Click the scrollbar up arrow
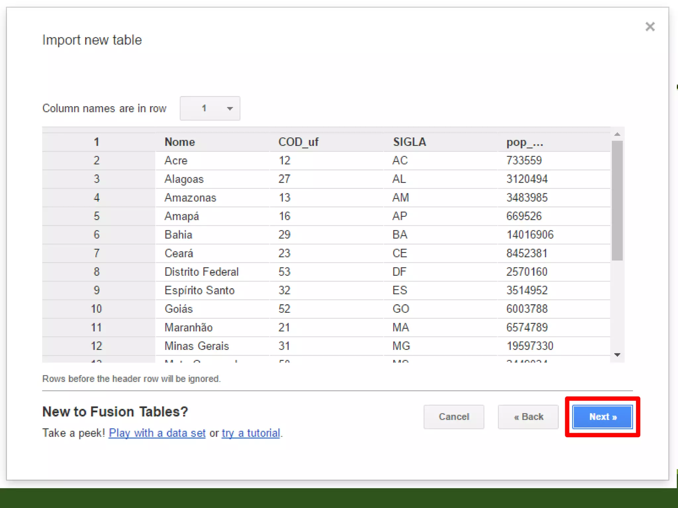Image resolution: width=678 pixels, height=508 pixels. coord(617,134)
